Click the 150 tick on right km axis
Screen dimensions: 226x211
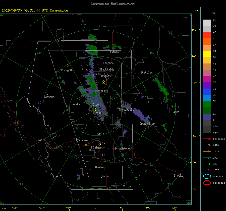(x=194, y=30)
